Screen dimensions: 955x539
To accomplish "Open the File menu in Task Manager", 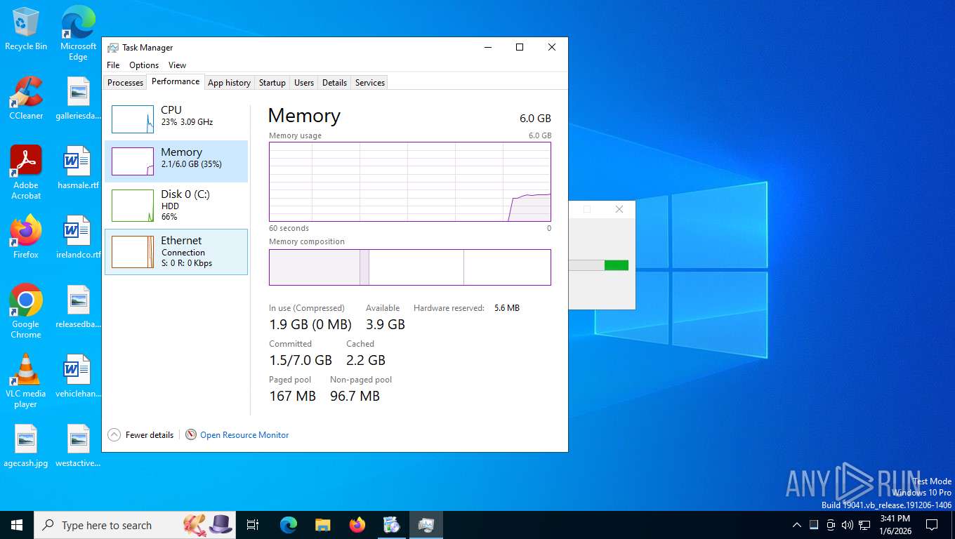I will pos(113,65).
